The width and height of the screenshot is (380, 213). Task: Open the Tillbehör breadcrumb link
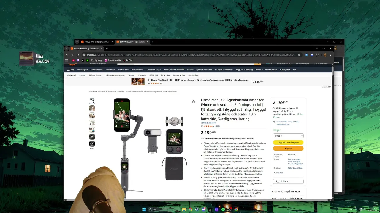point(120,92)
